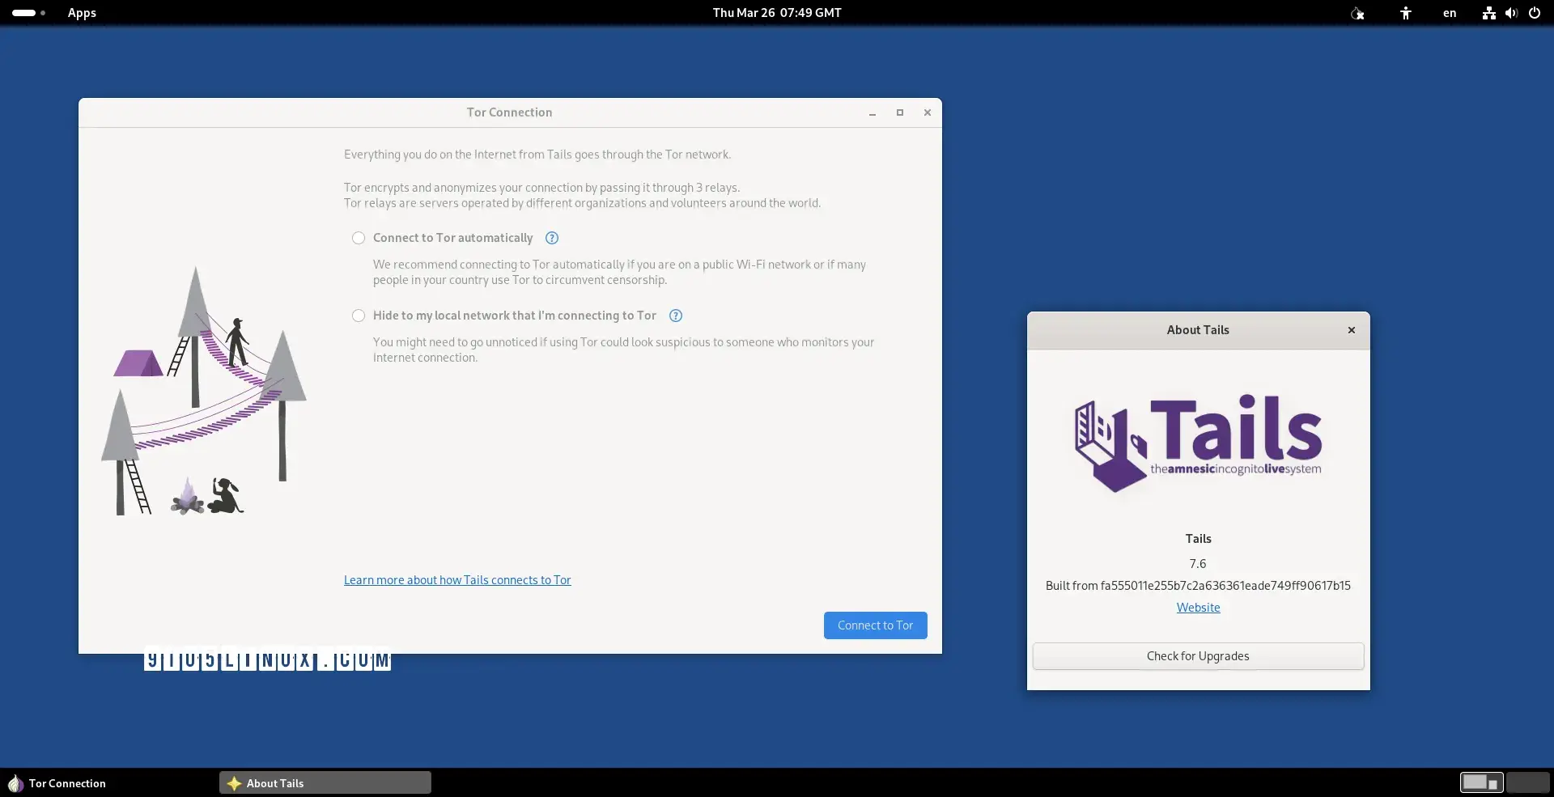Close the About Tails dialog
This screenshot has height=797, width=1554.
coord(1351,330)
